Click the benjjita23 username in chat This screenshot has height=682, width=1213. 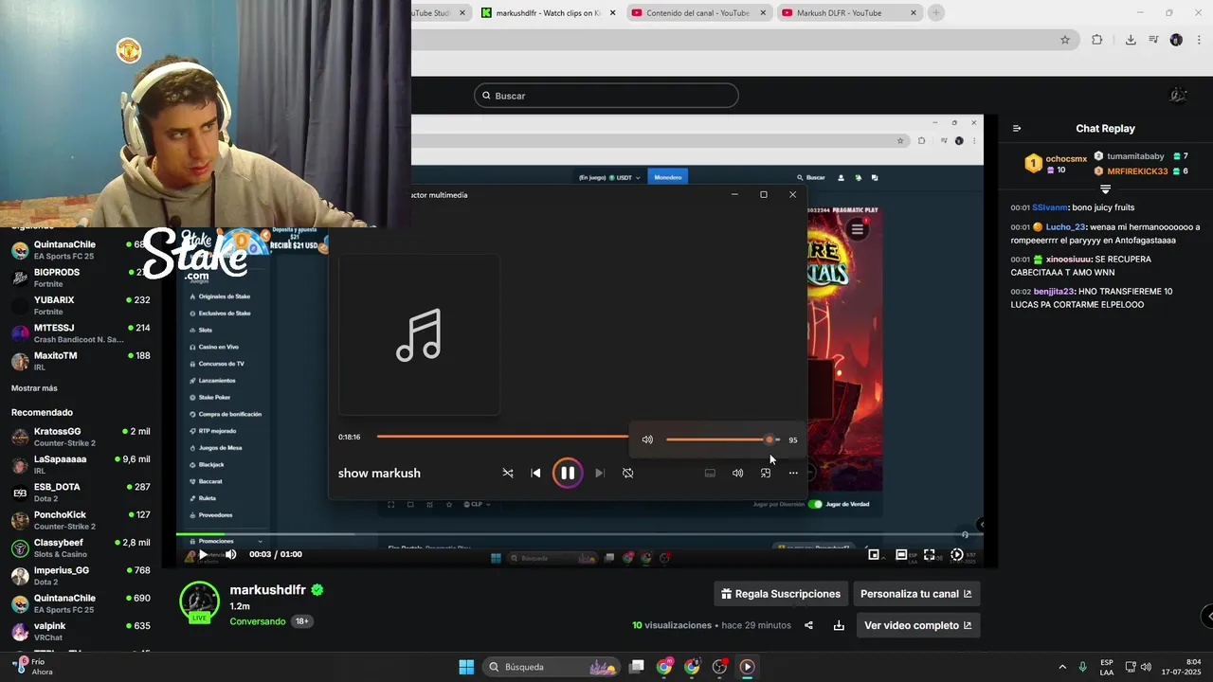(1054, 292)
